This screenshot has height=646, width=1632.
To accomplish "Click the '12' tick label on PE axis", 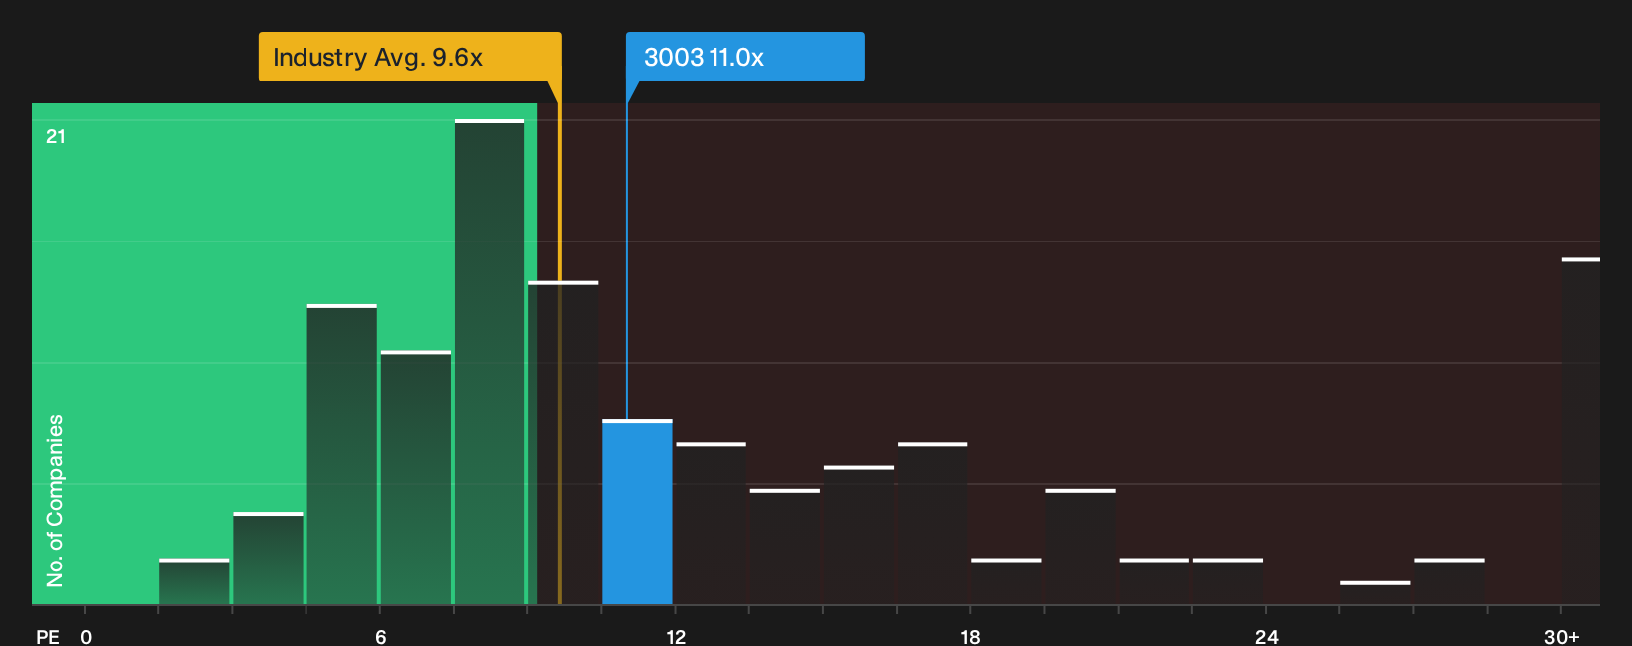I will pos(676,637).
